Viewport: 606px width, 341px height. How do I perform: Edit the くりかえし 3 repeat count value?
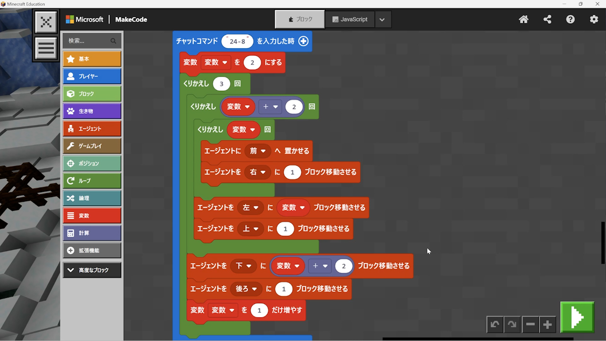pyautogui.click(x=221, y=84)
